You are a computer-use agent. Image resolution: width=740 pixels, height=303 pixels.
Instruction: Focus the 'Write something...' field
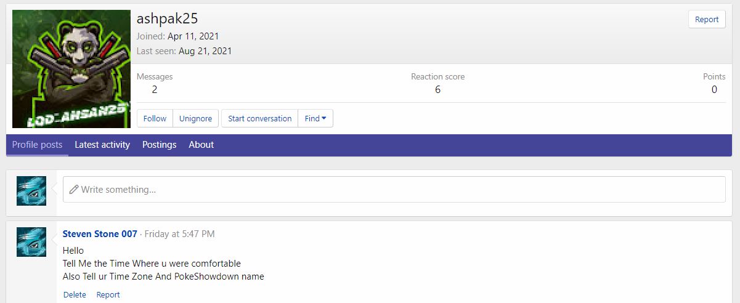pos(394,190)
